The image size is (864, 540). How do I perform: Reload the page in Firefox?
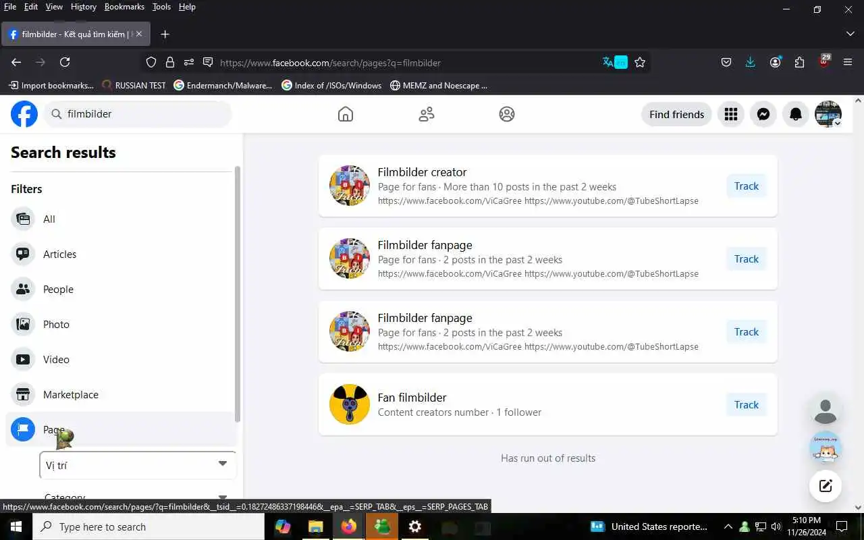[x=65, y=62]
